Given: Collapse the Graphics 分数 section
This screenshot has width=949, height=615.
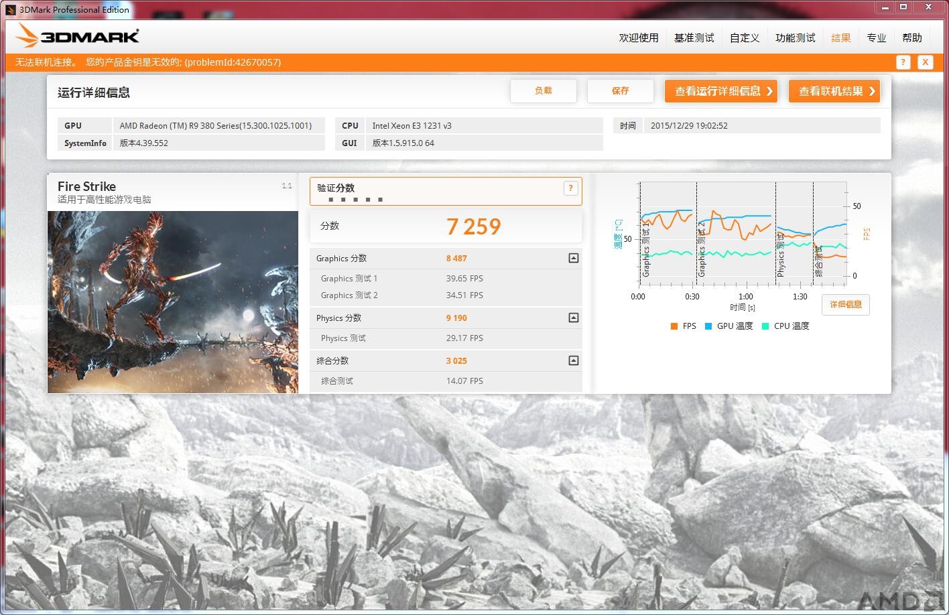Looking at the screenshot, I should (574, 258).
